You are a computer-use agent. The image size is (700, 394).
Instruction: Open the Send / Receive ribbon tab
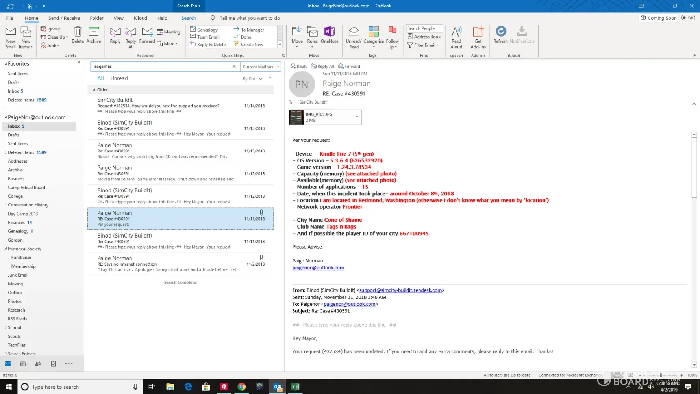pos(64,18)
